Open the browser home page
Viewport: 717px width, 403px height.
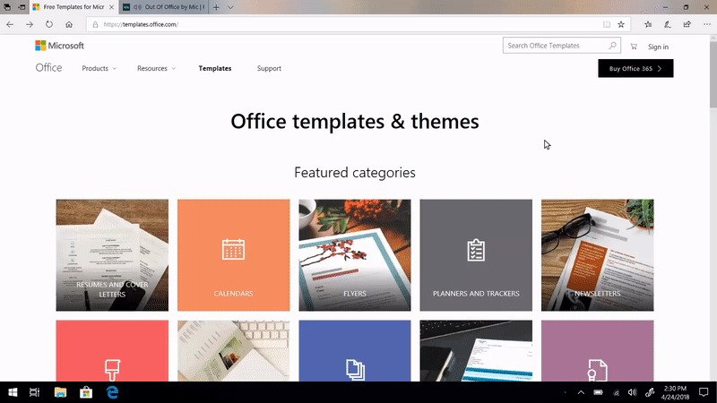(69, 24)
